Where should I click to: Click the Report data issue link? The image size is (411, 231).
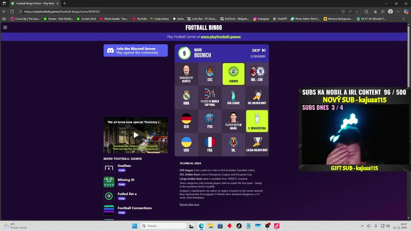click(x=189, y=204)
